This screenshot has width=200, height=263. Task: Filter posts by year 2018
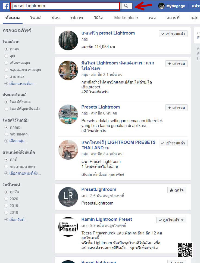[x=6, y=212]
